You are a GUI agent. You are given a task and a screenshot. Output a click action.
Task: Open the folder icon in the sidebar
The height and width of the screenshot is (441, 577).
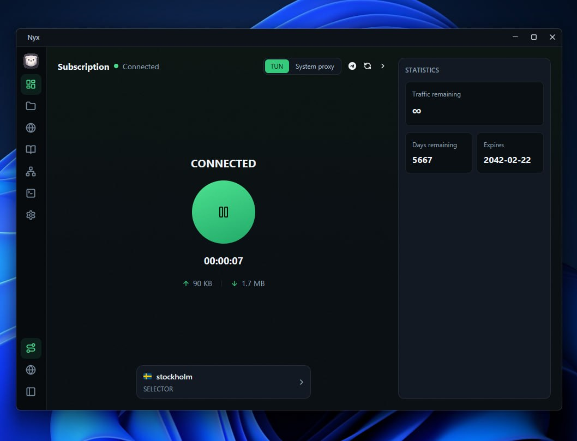pos(31,106)
